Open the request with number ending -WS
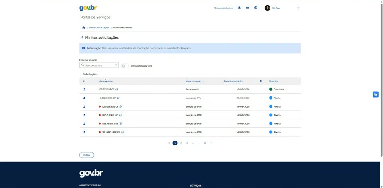This screenshot has height=188, width=383. coord(190,132)
